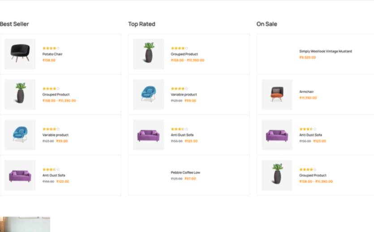Open the vase image in On Sale column

(x=277, y=175)
